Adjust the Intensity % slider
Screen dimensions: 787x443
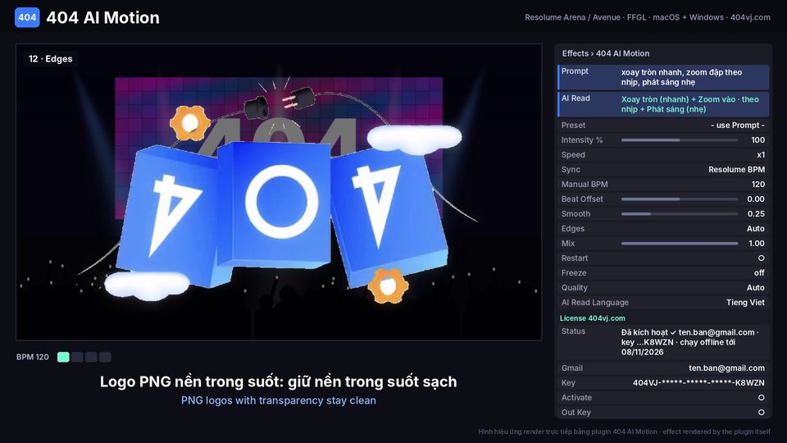coord(680,140)
